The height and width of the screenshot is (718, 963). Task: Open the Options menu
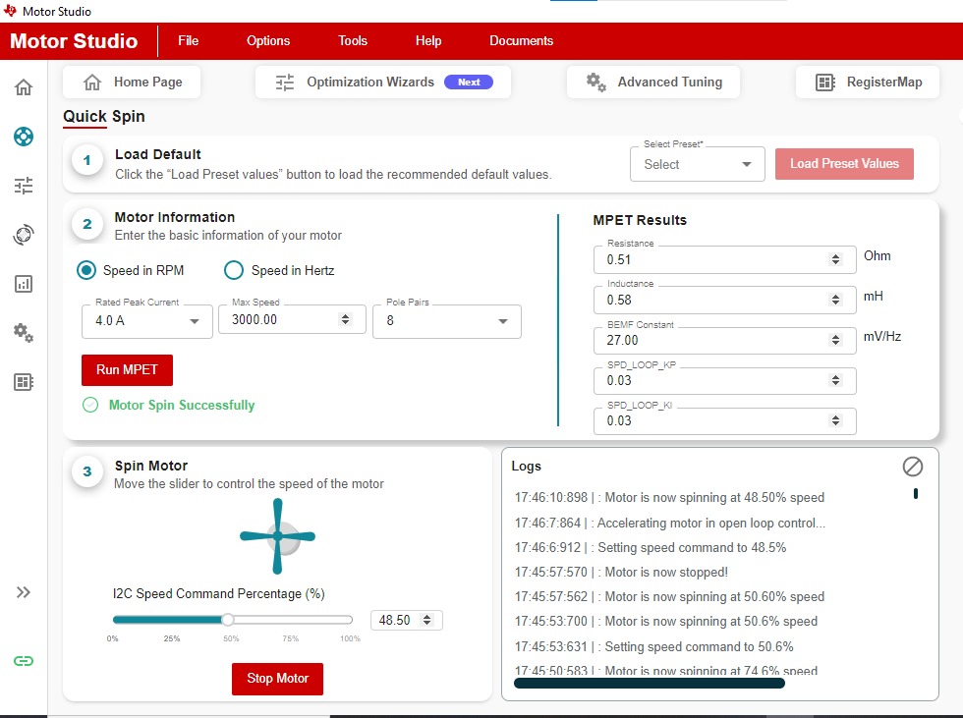click(267, 40)
